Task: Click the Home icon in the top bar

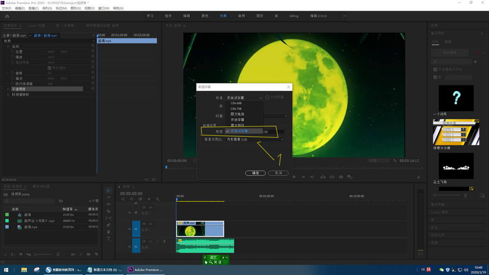Action: (x=7, y=16)
